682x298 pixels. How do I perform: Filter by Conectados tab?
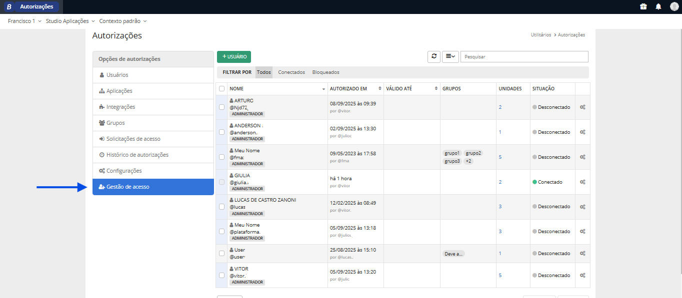coord(291,72)
